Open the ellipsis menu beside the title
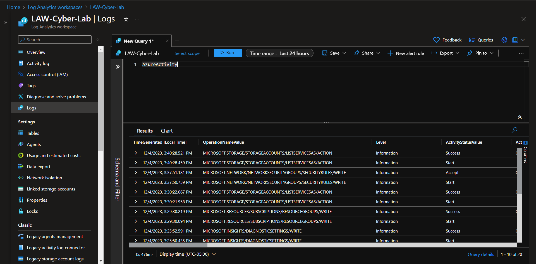Image resolution: width=536 pixels, height=264 pixels. [x=137, y=19]
